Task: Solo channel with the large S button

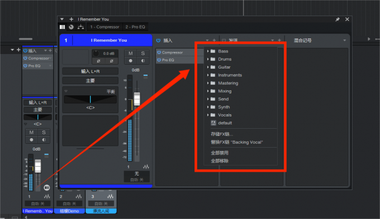Action: (143, 53)
